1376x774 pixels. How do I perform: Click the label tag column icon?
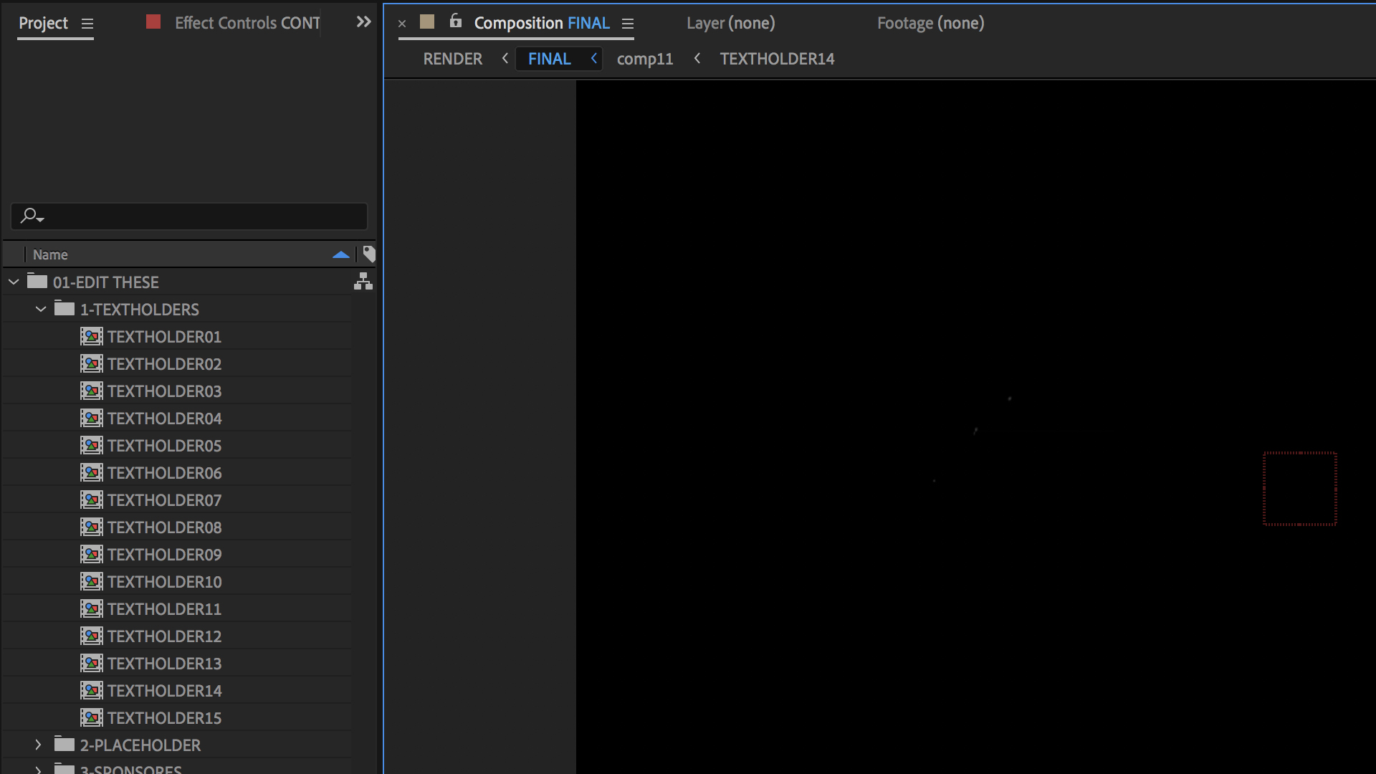[x=369, y=254]
